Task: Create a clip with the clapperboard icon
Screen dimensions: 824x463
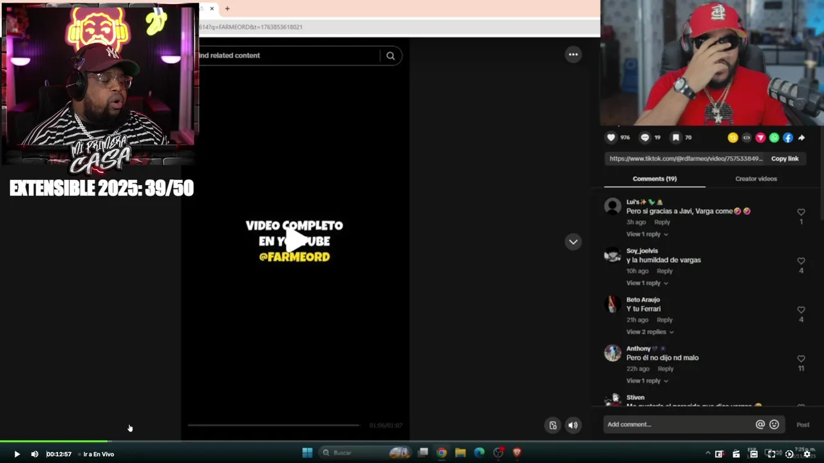Action: (736, 454)
